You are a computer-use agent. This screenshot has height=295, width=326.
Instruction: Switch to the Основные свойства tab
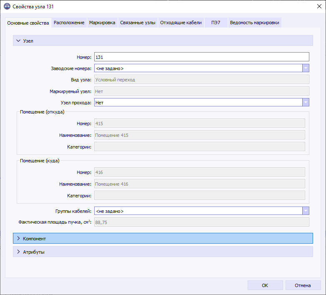(28, 23)
